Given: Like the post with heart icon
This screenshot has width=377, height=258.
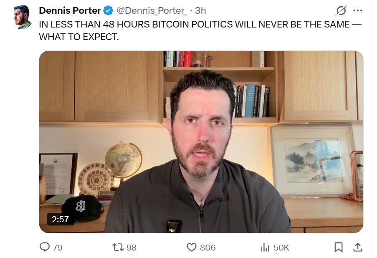Looking at the screenshot, I should point(192,247).
